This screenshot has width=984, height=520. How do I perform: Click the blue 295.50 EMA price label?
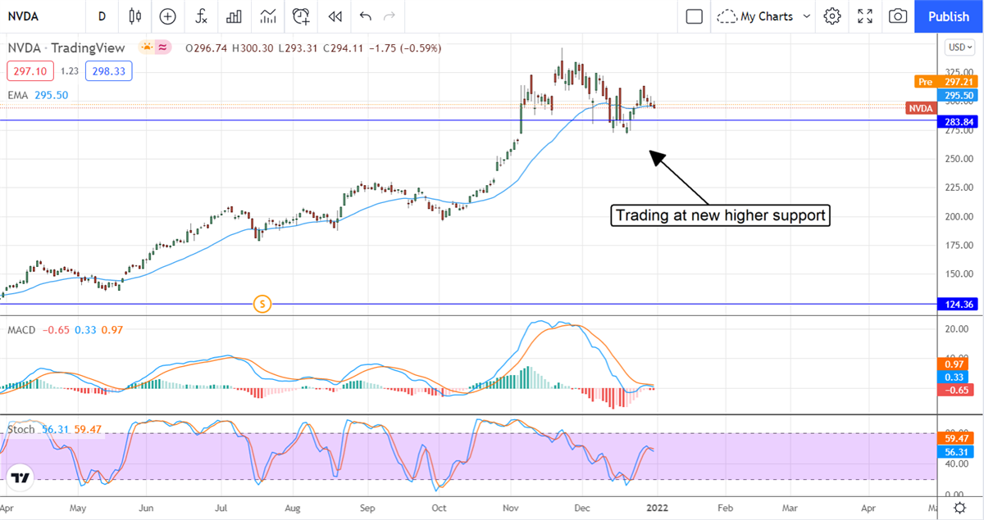(x=958, y=95)
